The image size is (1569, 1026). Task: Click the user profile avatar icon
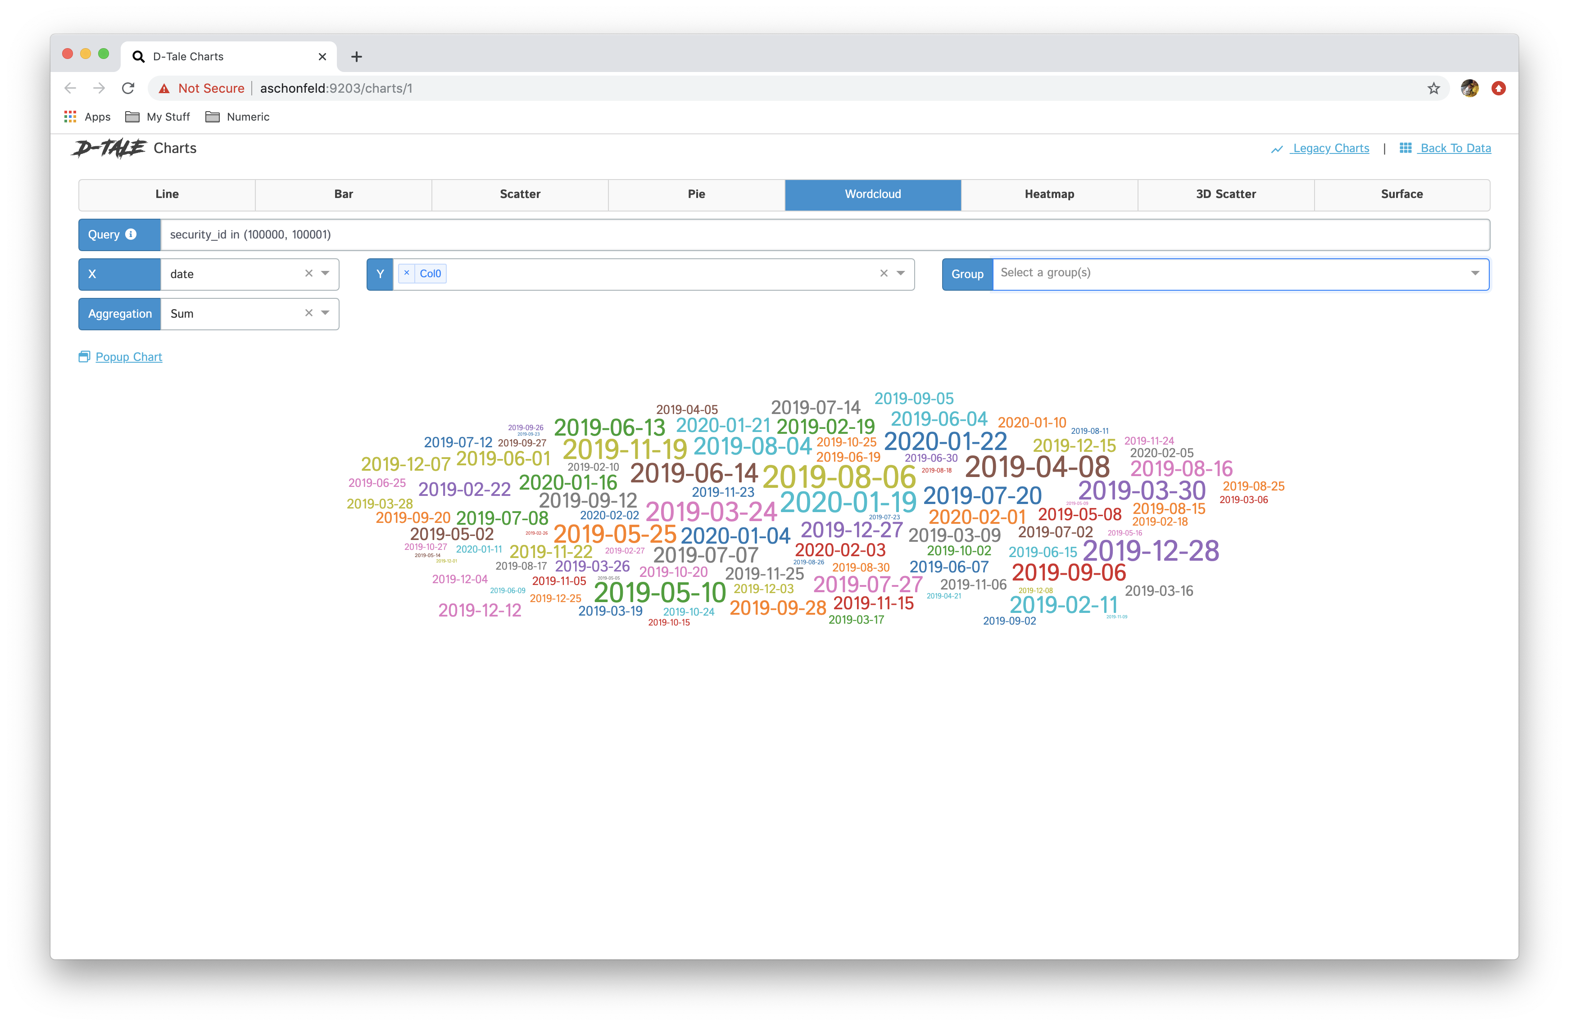tap(1469, 88)
